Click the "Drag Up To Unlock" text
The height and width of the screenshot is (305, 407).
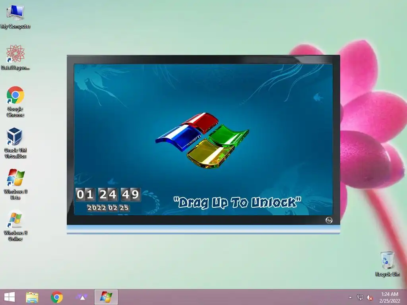[x=237, y=203]
